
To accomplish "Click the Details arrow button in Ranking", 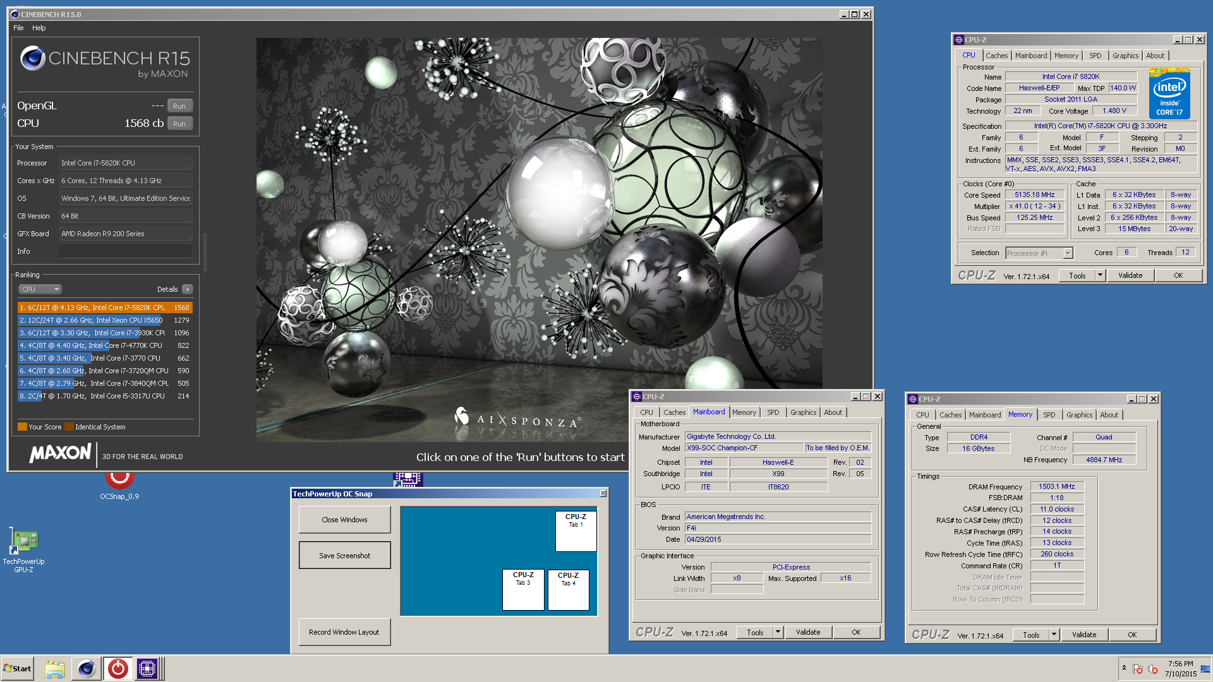I will pos(187,289).
